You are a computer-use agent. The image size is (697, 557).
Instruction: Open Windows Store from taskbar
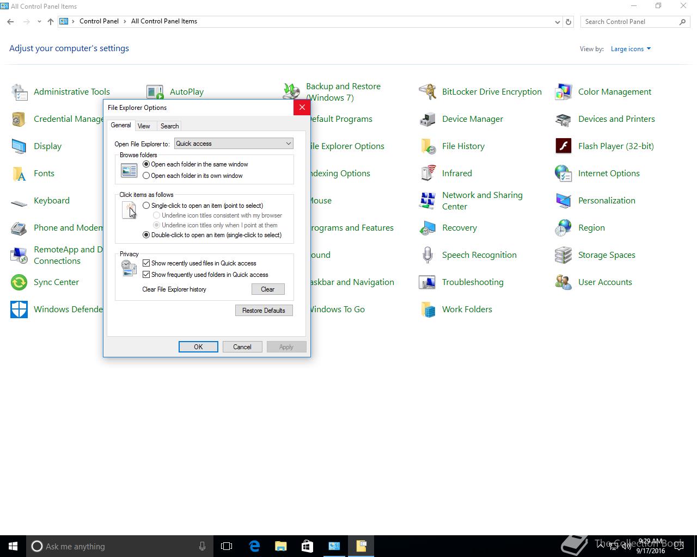(307, 546)
